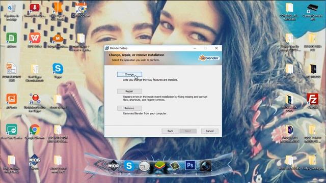Click the Change button in Blender Setup
Screen dimensions: 326x183
129,74
